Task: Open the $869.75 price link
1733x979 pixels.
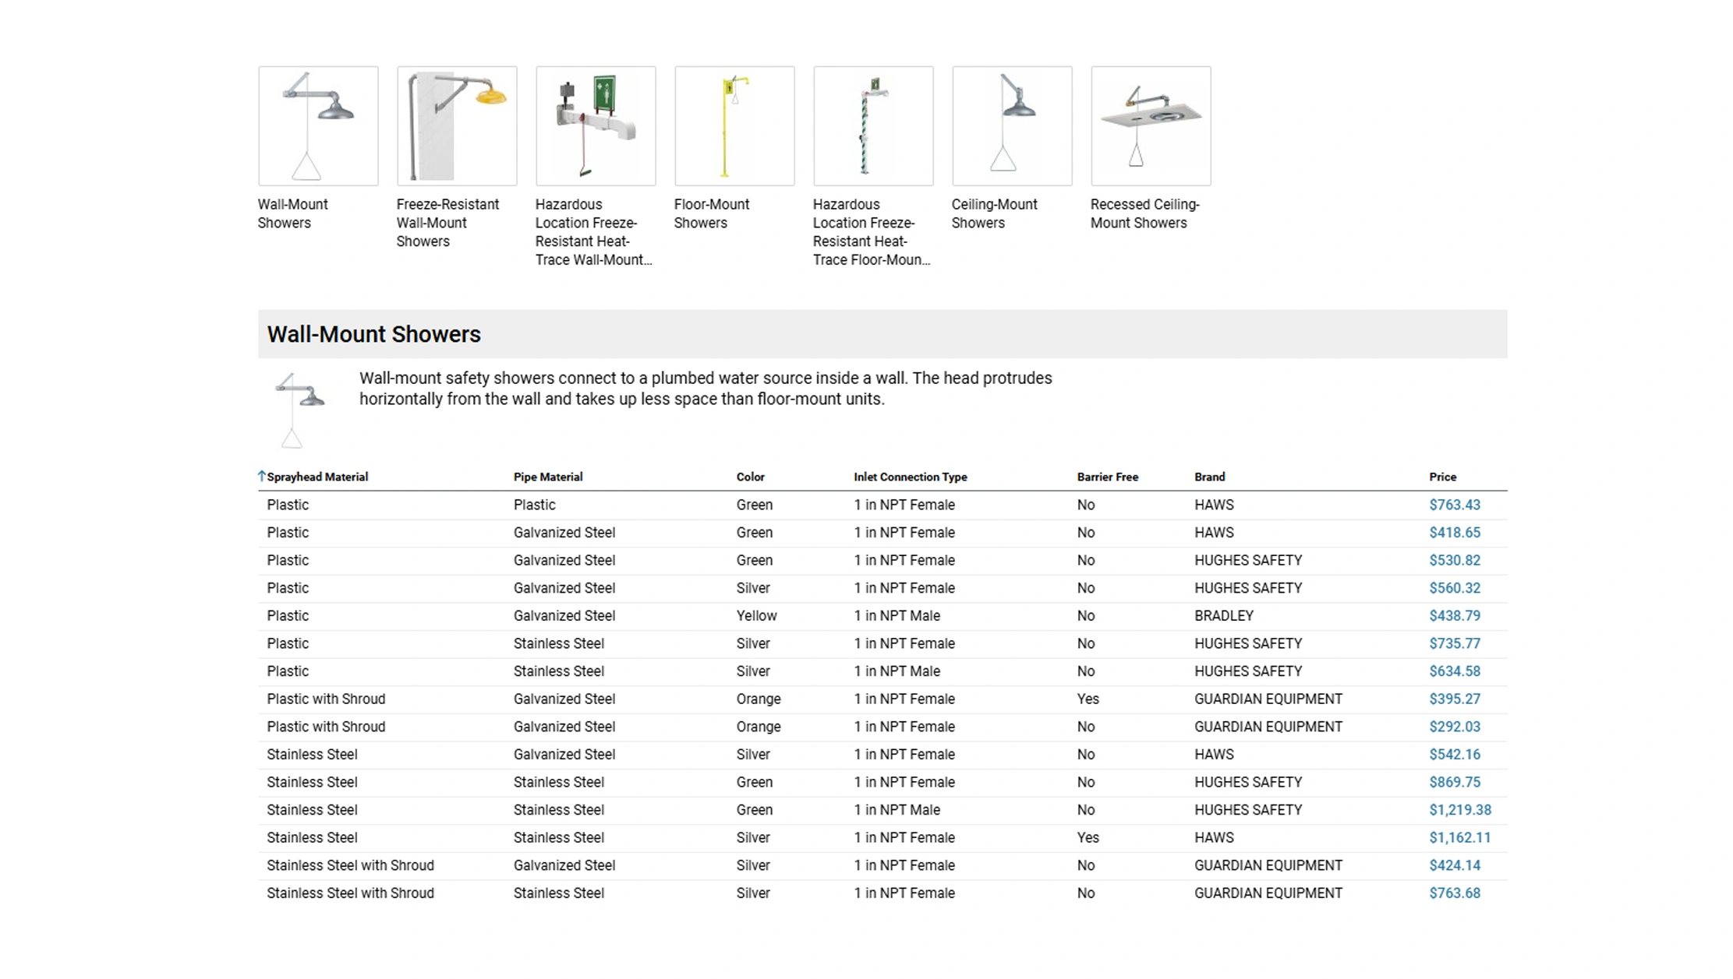Action: click(1455, 782)
